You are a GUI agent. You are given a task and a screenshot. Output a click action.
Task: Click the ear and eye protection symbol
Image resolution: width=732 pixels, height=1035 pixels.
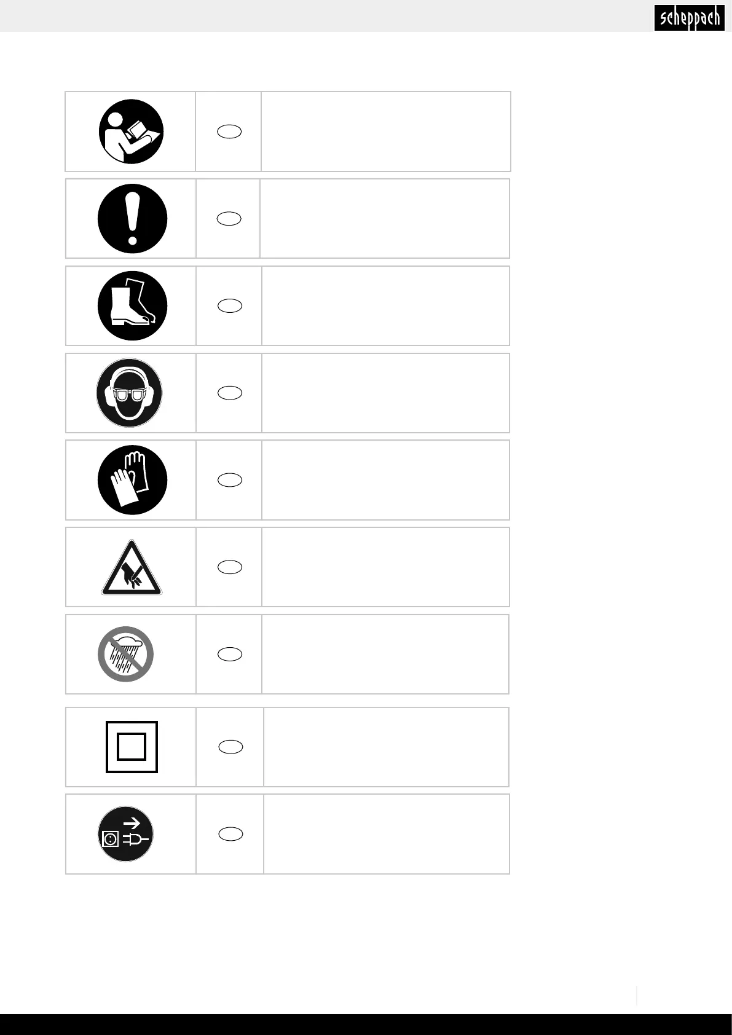129,393
